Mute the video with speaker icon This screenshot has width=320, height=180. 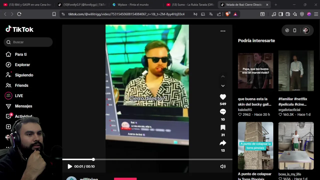(223, 166)
